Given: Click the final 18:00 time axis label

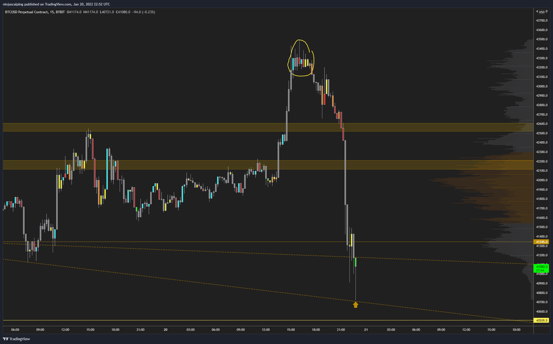Looking at the screenshot, I should 516,329.
